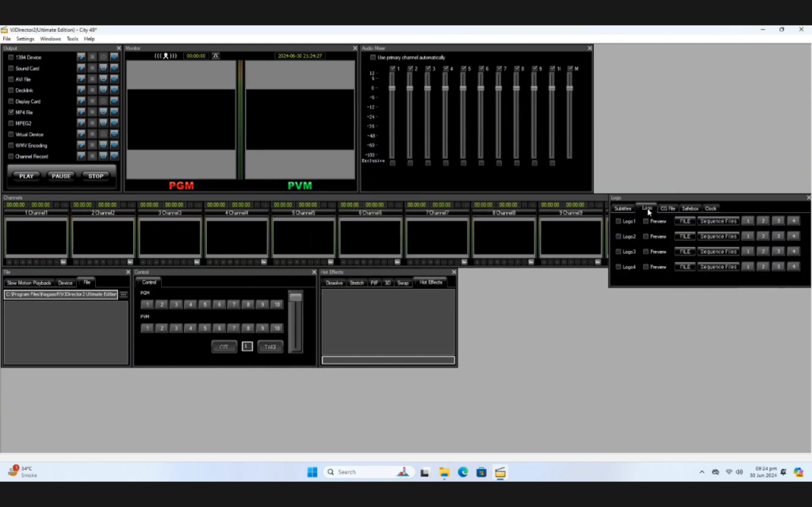Open ViDirector2 from the taskbar icon
The image size is (812, 507).
coord(501,472)
